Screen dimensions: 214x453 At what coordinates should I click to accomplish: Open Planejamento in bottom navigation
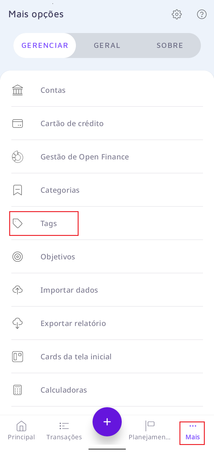(149, 430)
